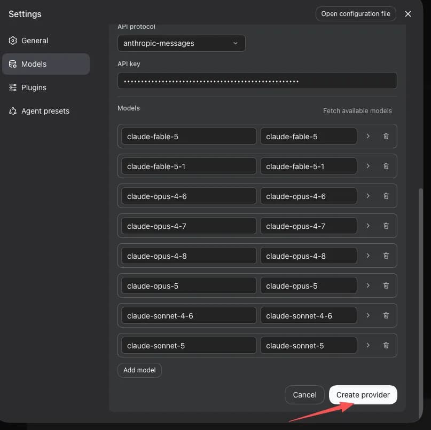This screenshot has height=430, width=431.
Task: Click the 'Settings' title text
Action: 25,14
